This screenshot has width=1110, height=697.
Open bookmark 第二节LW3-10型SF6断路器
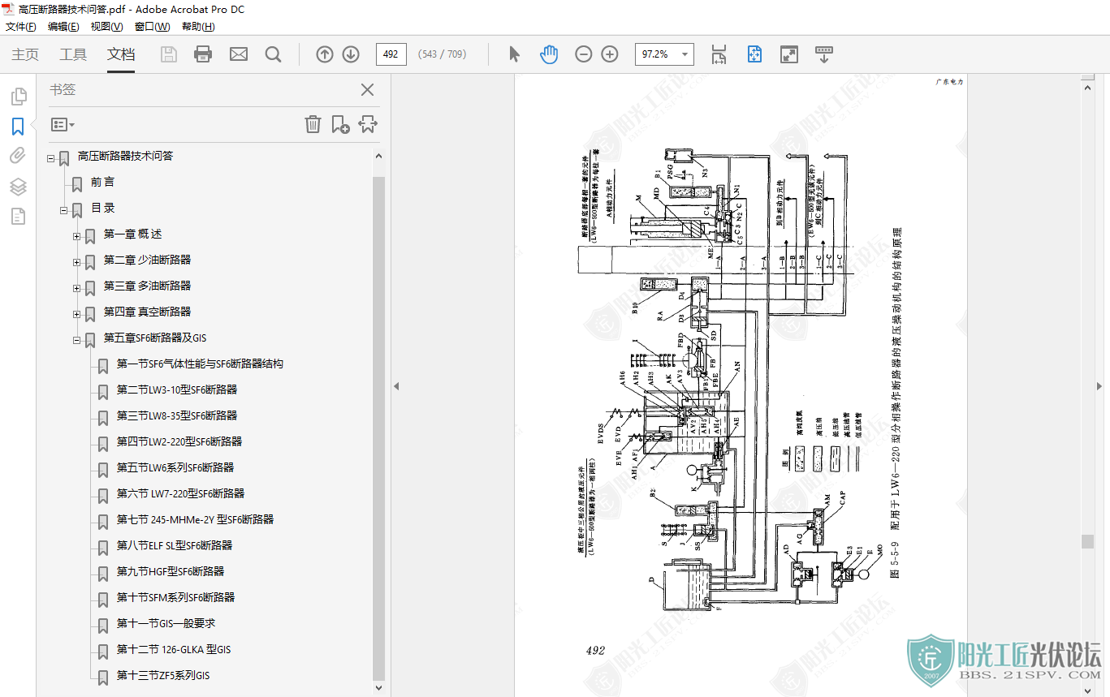coord(177,389)
